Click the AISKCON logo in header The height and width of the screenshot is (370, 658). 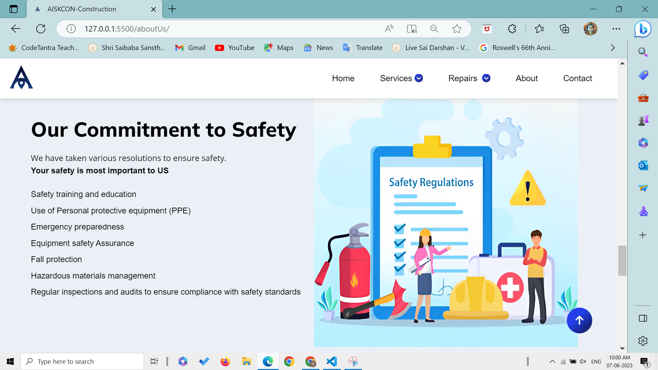pyautogui.click(x=21, y=78)
